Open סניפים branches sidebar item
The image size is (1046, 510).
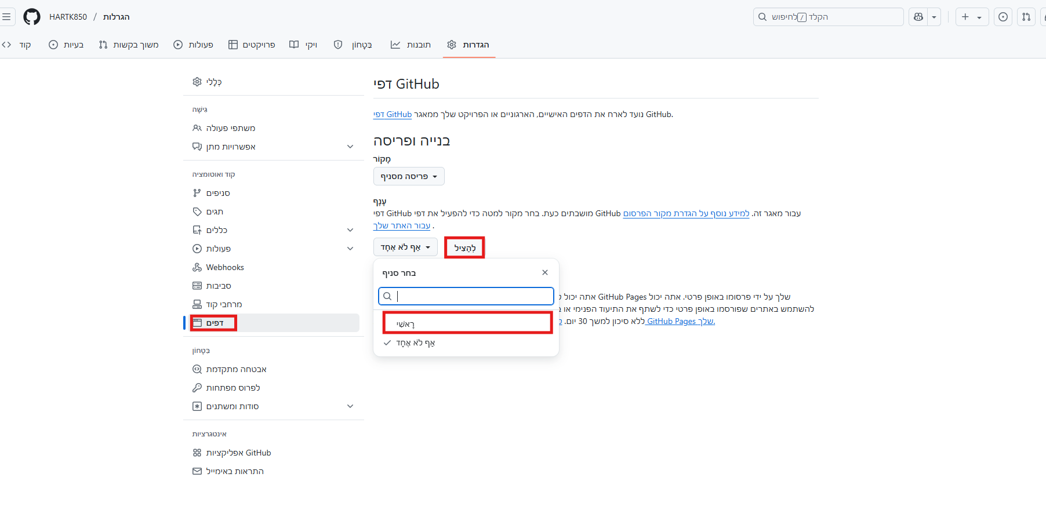pos(274,193)
